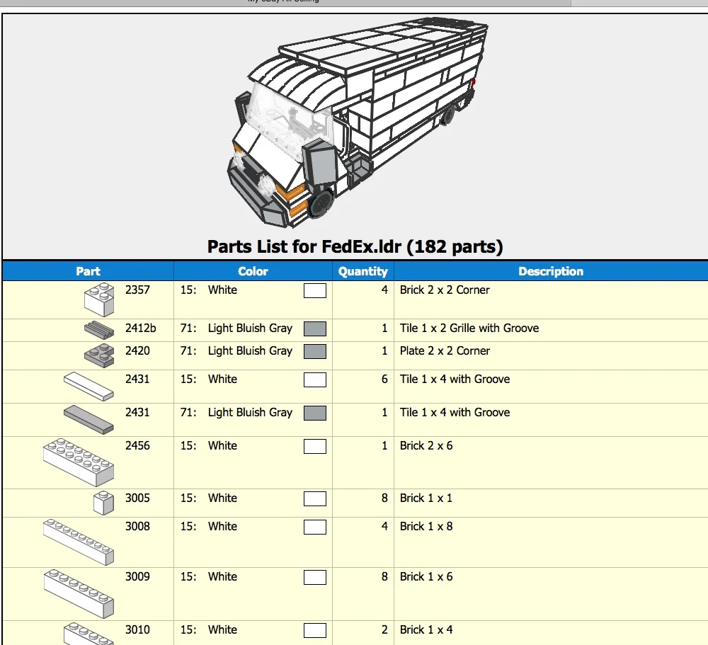Click the 3005 brick 1 x 1 image

103,503
